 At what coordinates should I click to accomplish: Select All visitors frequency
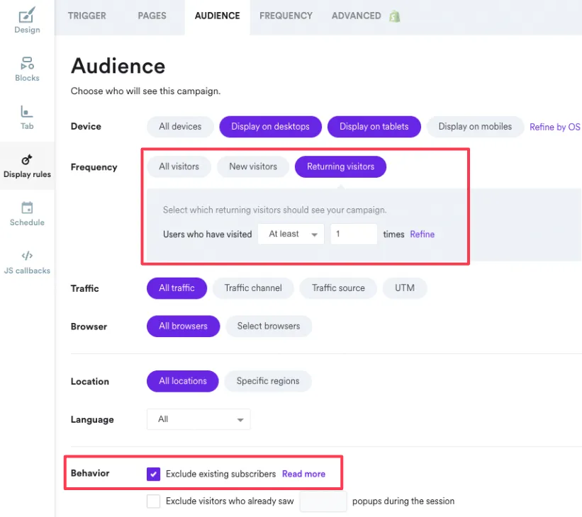[179, 166]
